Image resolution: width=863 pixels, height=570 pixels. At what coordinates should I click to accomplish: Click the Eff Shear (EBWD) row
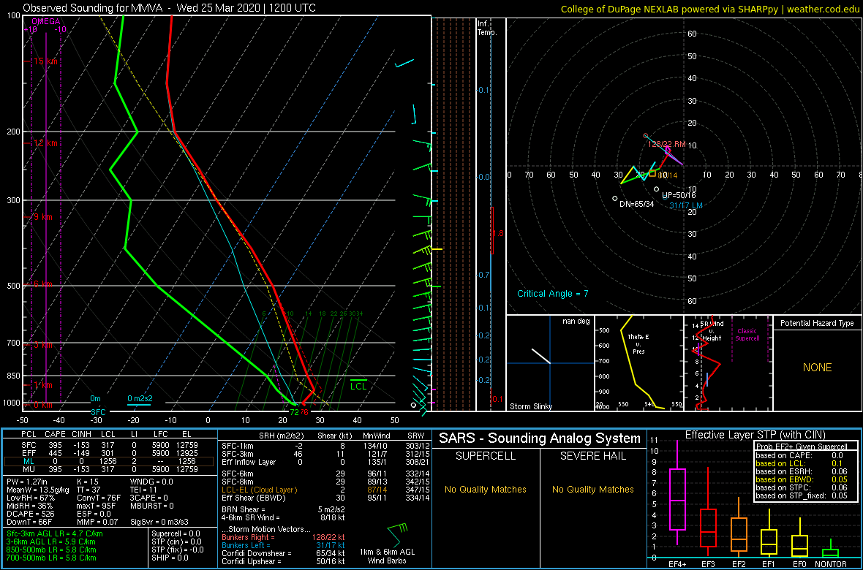(x=326, y=498)
